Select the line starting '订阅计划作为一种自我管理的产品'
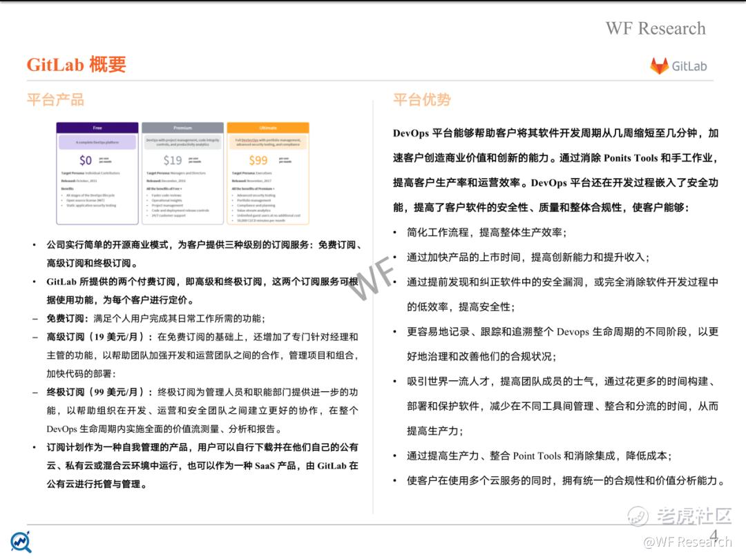This screenshot has height=559, width=746. tap(202, 448)
